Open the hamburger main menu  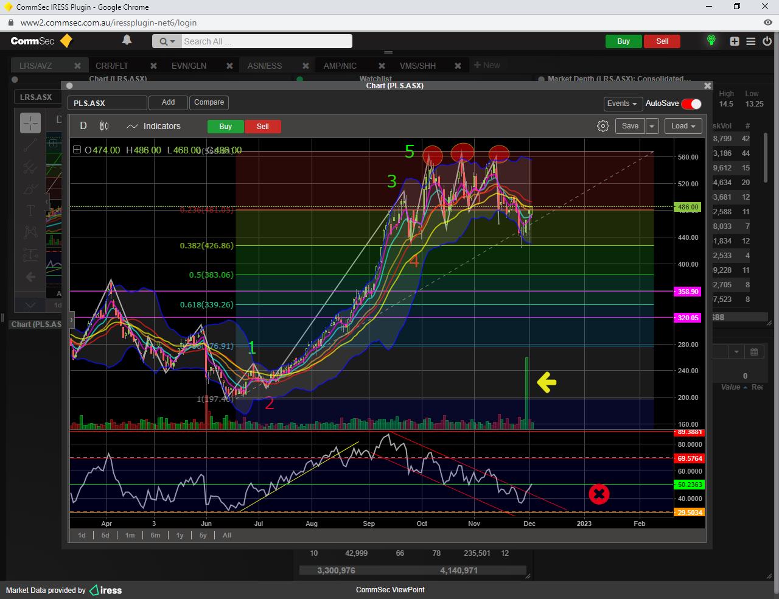(x=751, y=41)
